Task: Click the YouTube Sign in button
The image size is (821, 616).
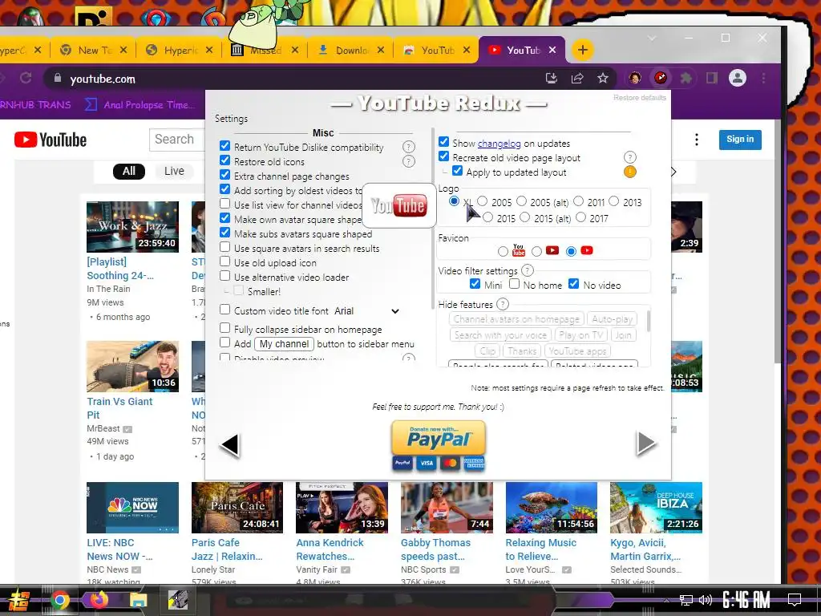Action: click(740, 140)
